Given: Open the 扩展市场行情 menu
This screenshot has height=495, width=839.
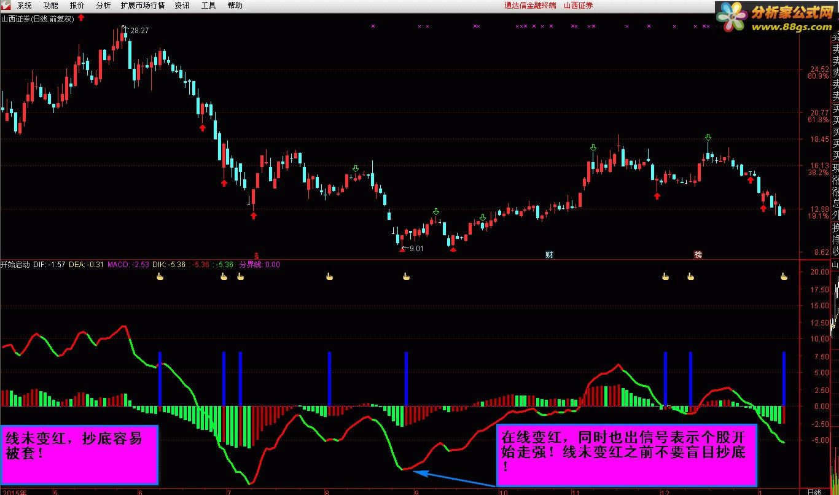Looking at the screenshot, I should (x=142, y=6).
